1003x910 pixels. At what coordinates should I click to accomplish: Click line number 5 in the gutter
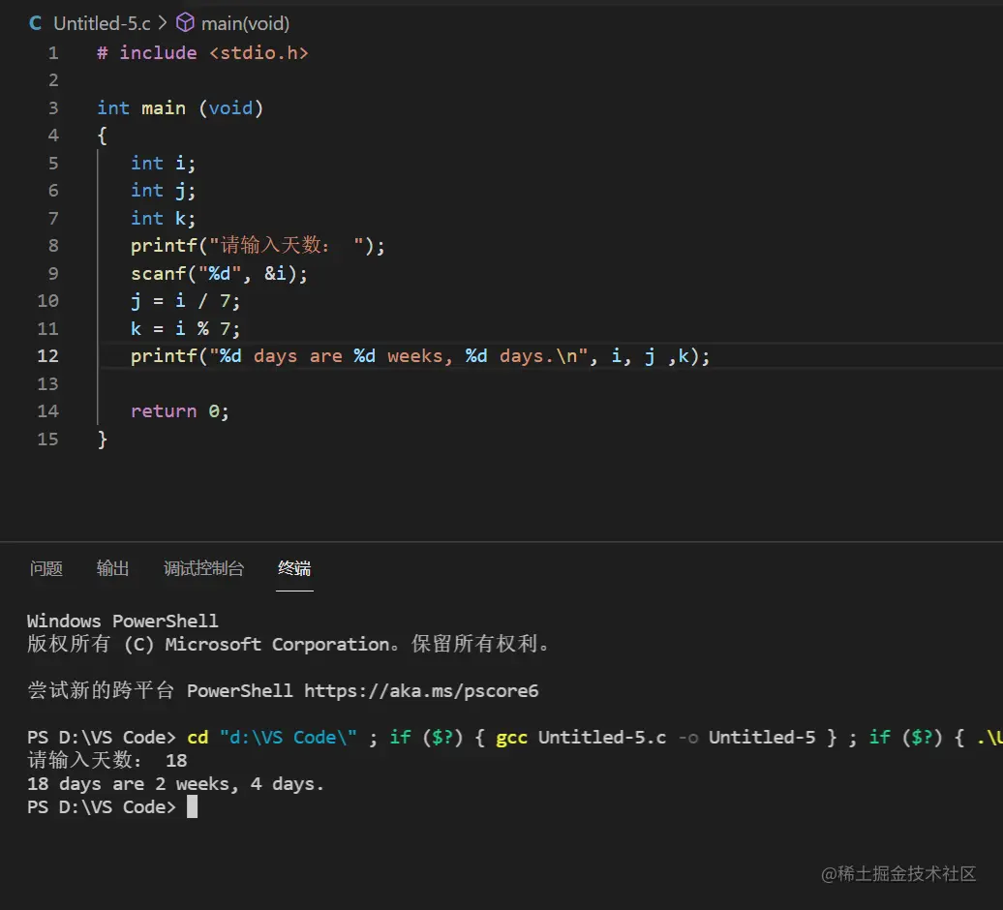(x=53, y=163)
